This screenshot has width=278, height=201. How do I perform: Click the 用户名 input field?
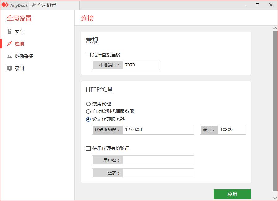coord(158,160)
